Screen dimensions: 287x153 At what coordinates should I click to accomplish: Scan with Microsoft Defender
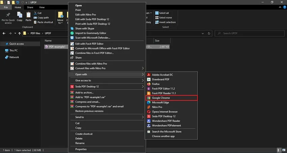[107, 38]
